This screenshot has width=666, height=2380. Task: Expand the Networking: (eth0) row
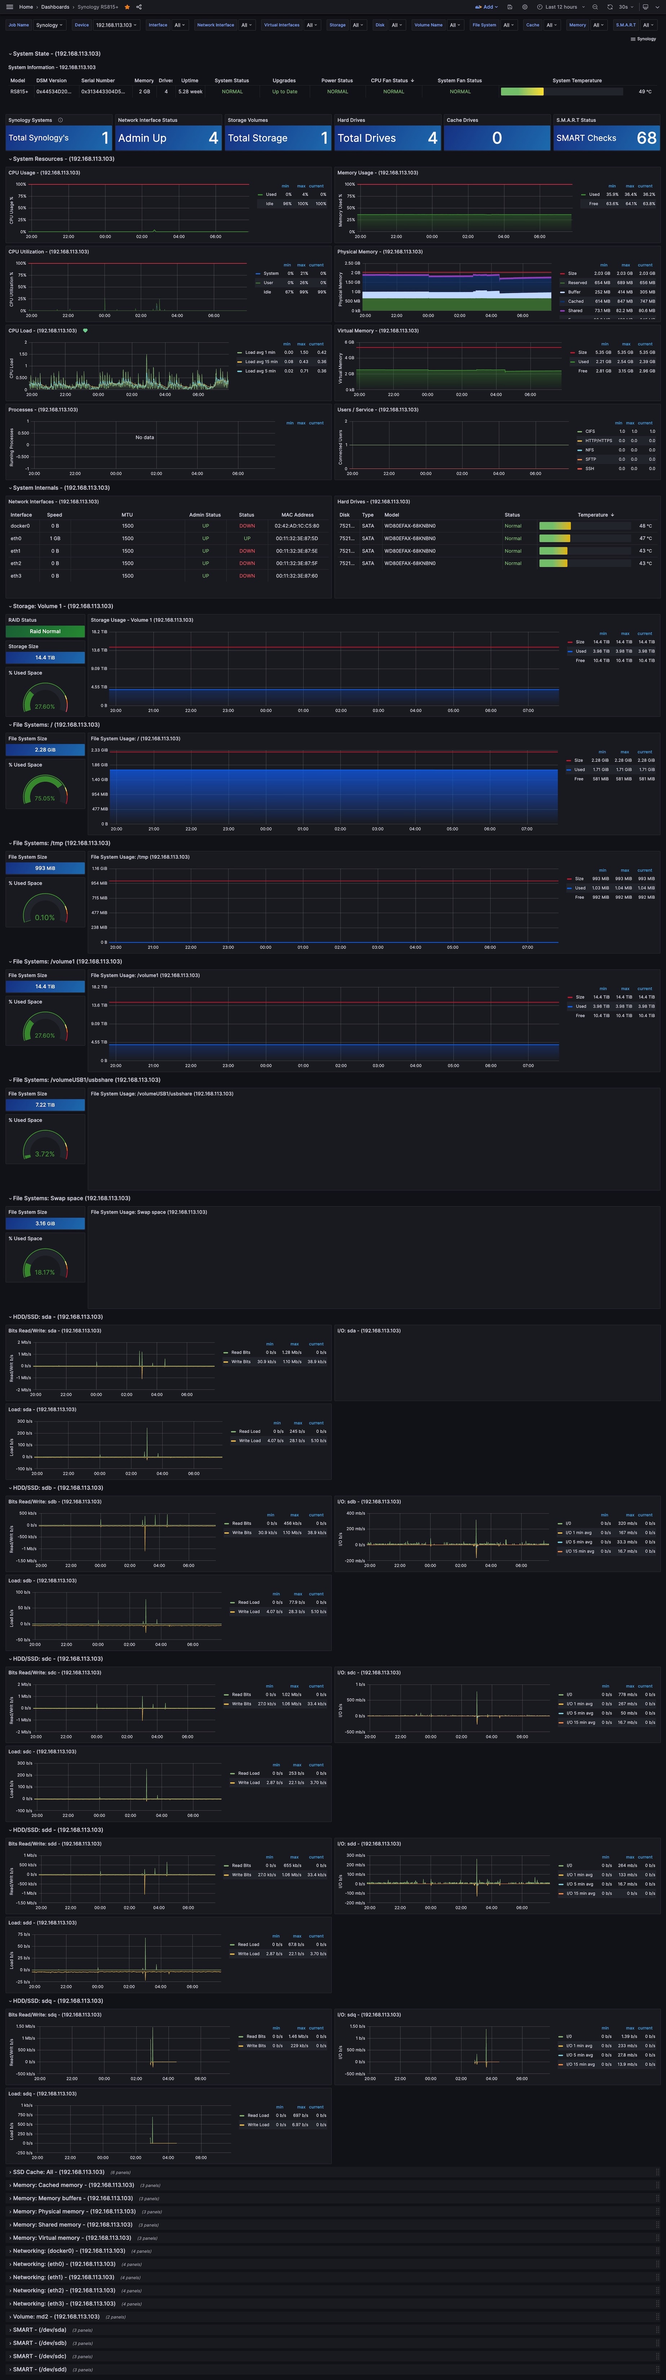click(63, 2265)
